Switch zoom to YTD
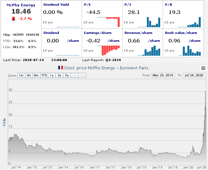The width and height of the screenshot is (208, 170). click(x=44, y=75)
